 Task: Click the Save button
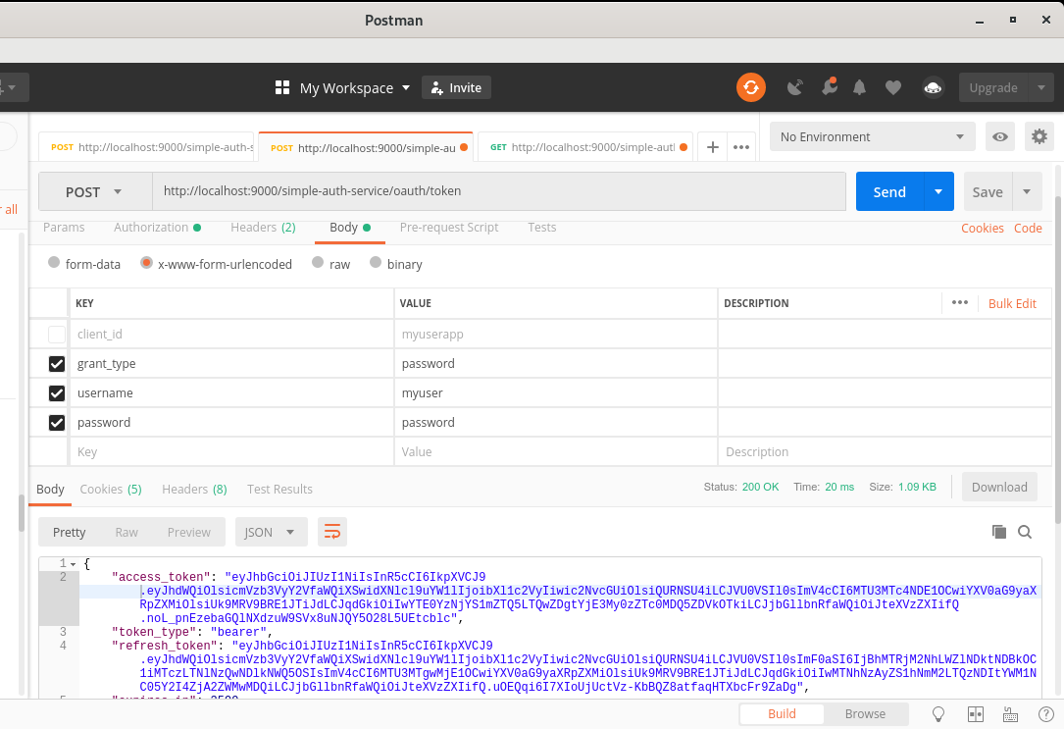(x=988, y=191)
